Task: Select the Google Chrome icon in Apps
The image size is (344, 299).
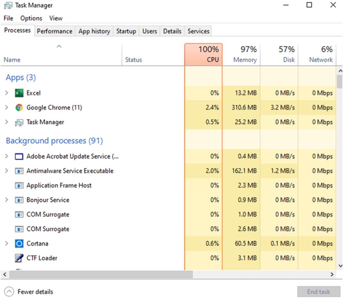Action: coord(19,107)
